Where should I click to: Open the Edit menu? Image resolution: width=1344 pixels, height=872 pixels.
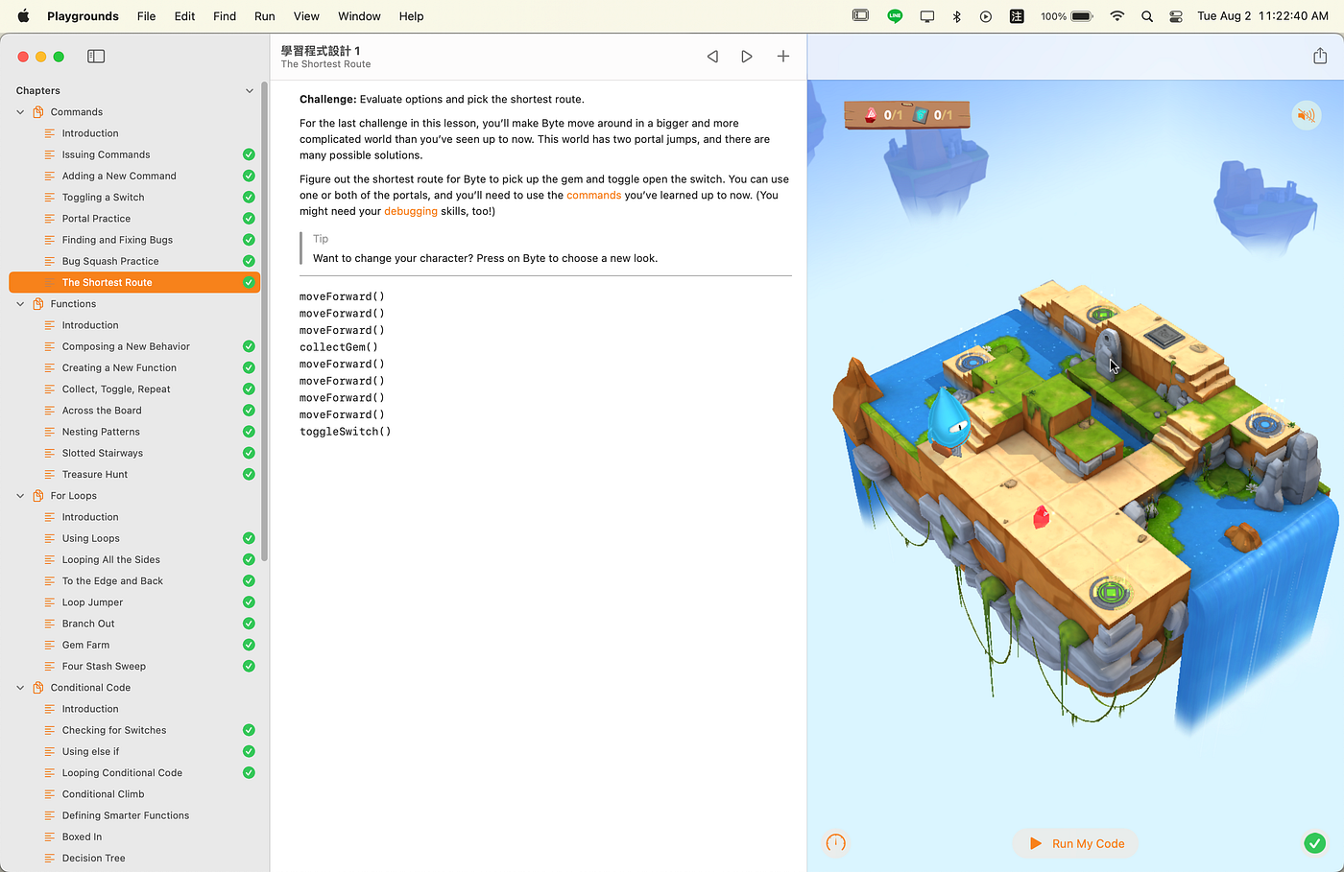(184, 16)
